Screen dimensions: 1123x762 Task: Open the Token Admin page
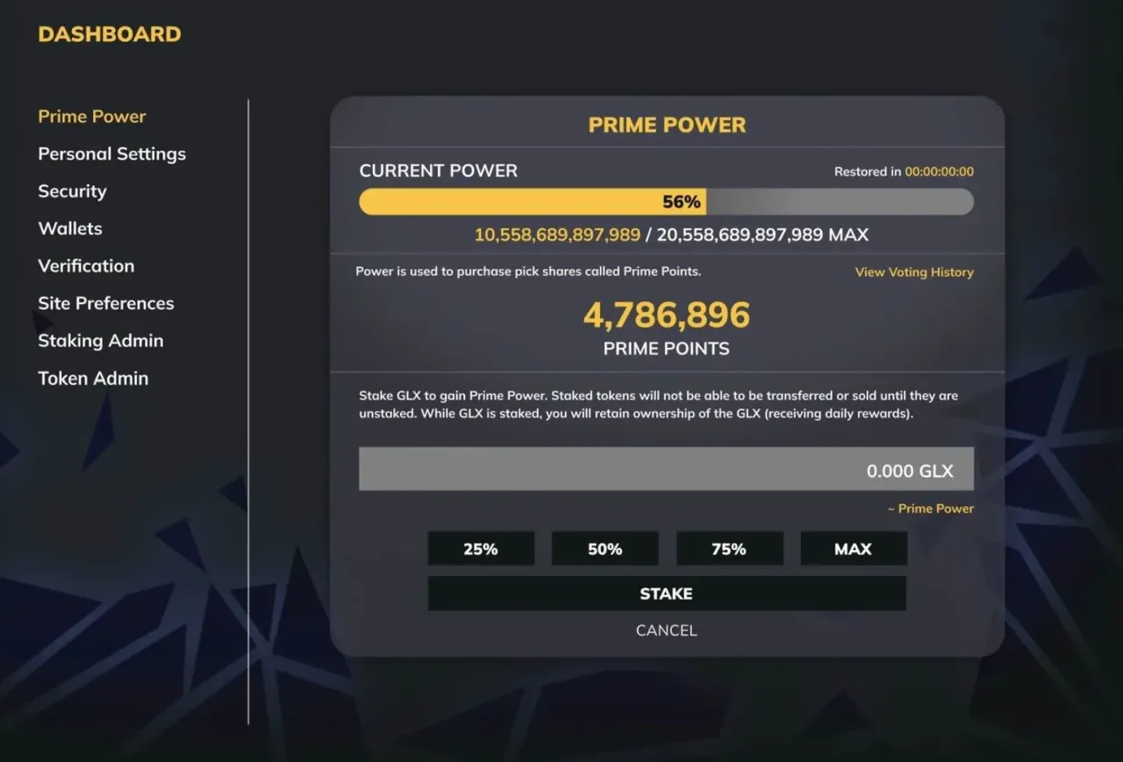93,378
